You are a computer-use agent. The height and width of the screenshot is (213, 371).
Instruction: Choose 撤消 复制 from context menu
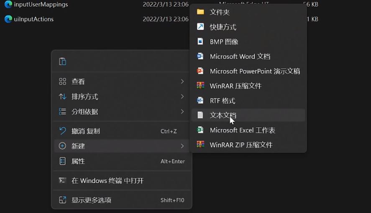pyautogui.click(x=86, y=131)
